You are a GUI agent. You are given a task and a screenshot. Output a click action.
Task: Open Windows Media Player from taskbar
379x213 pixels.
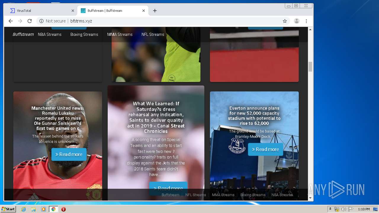pyautogui.click(x=44, y=209)
